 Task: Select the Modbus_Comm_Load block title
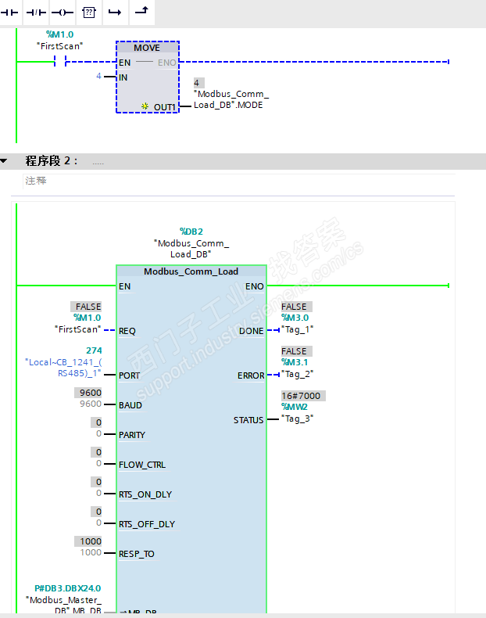click(191, 271)
